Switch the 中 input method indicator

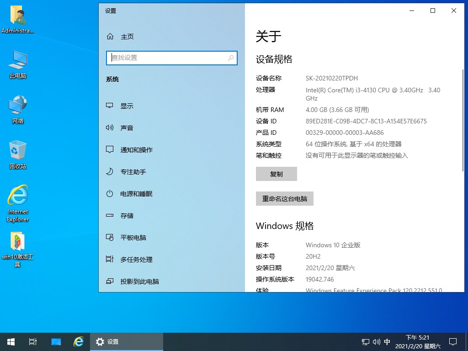click(x=387, y=342)
